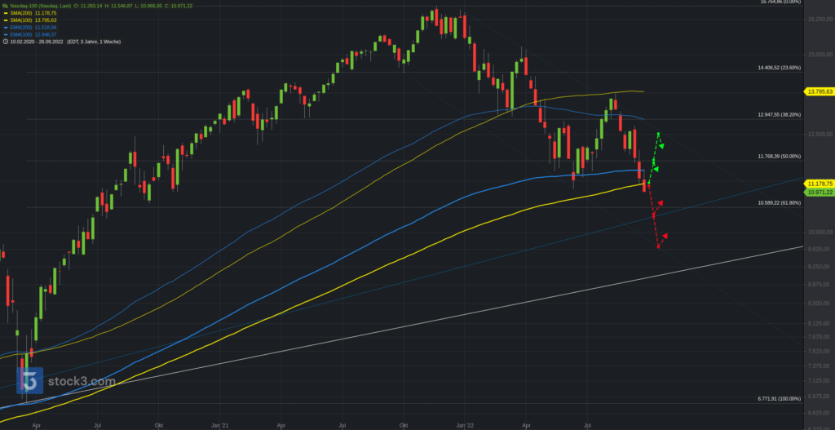Click the close value C: 10.971,22 in the legend
835x430 pixels.
[x=179, y=6]
